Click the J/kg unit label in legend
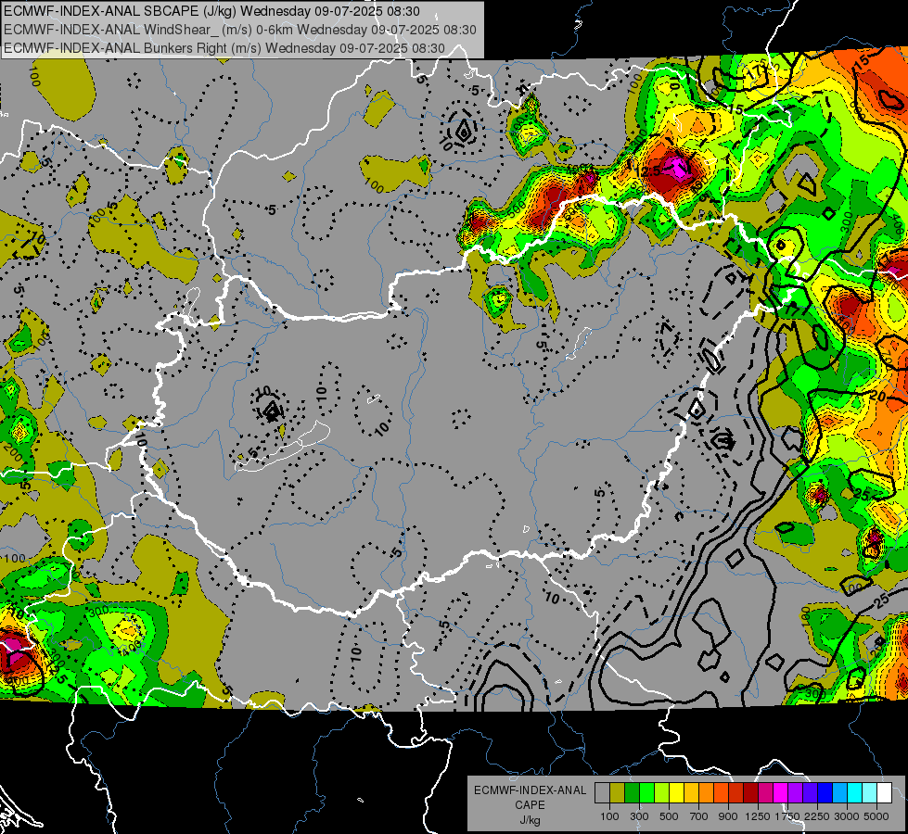 (x=530, y=820)
